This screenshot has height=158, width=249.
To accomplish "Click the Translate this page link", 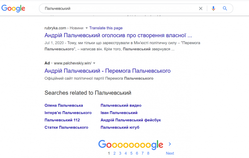I will tap(106, 28).
